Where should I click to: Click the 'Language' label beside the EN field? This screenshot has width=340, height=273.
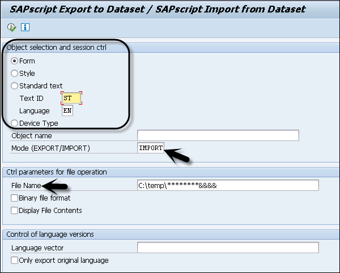click(x=35, y=111)
